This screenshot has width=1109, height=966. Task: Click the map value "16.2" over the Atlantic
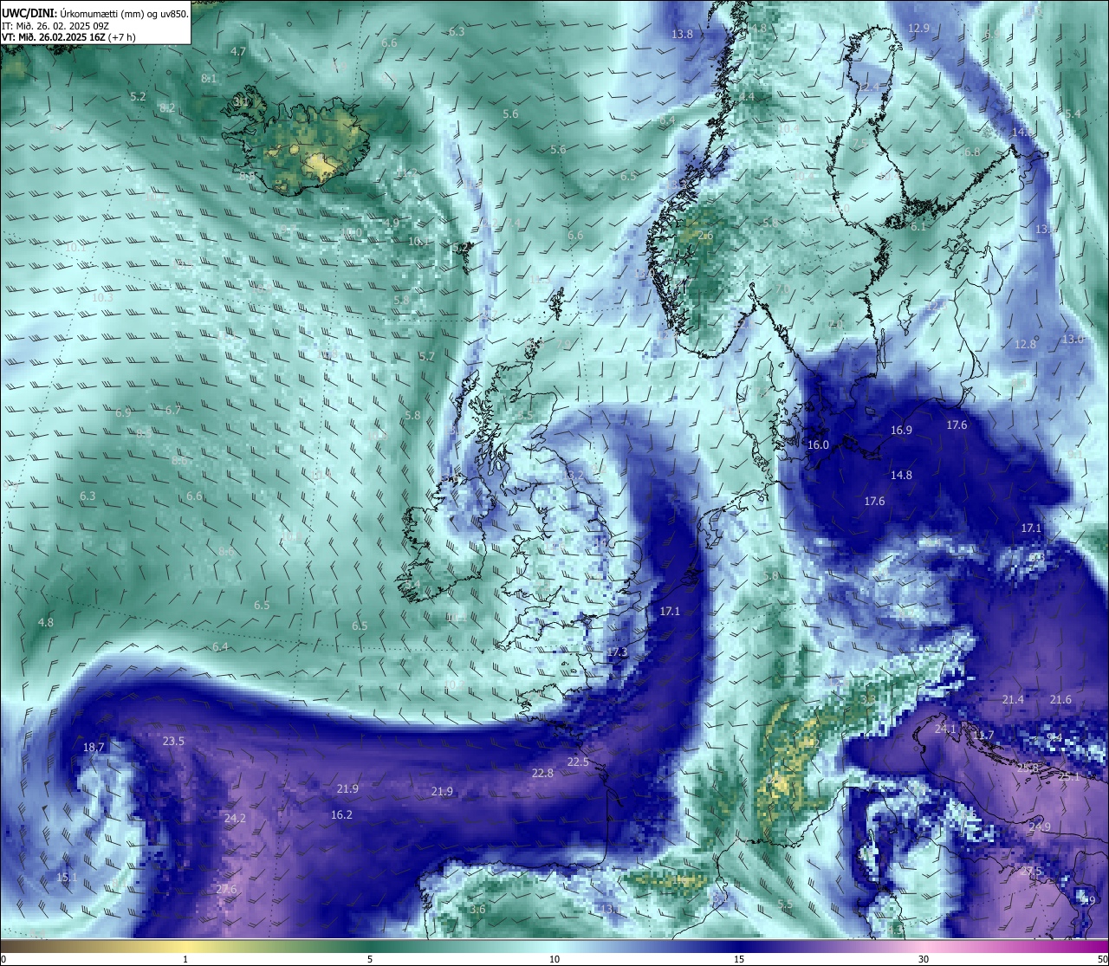(x=341, y=815)
